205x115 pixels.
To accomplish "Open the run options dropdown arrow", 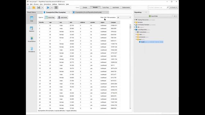I will tap(52, 8).
